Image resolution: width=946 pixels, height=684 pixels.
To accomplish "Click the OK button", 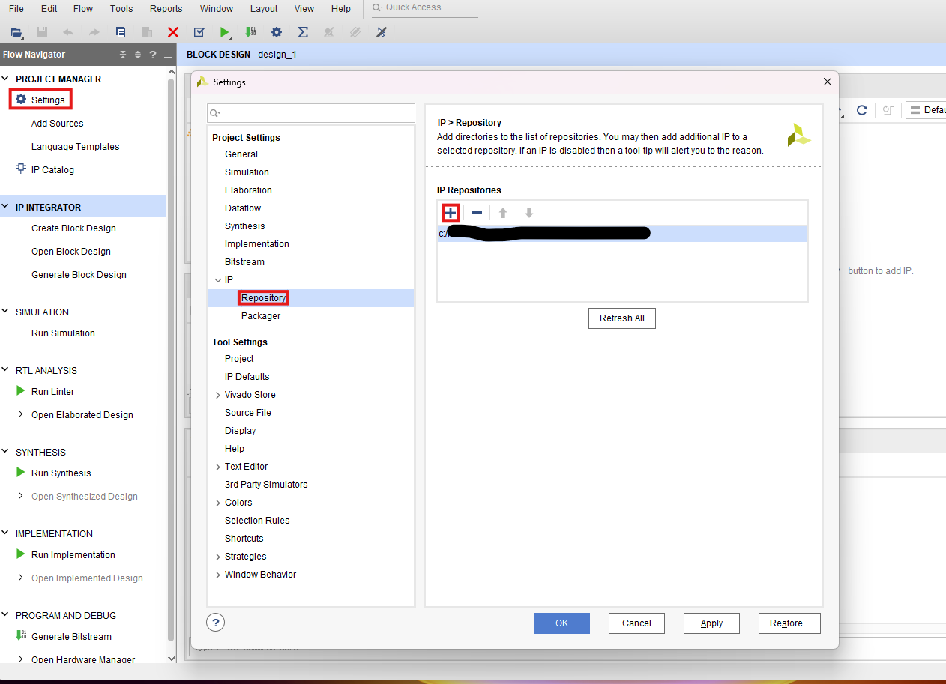I will [x=561, y=623].
